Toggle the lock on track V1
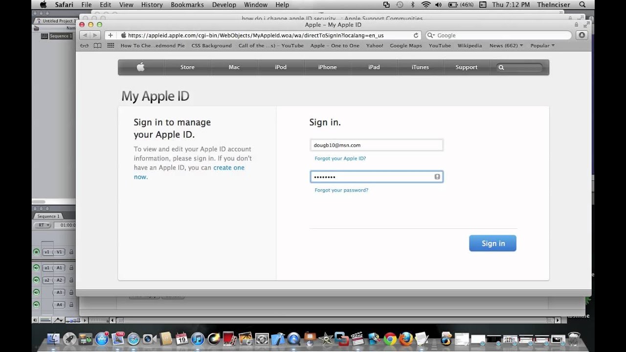The image size is (626, 352). pos(71,252)
